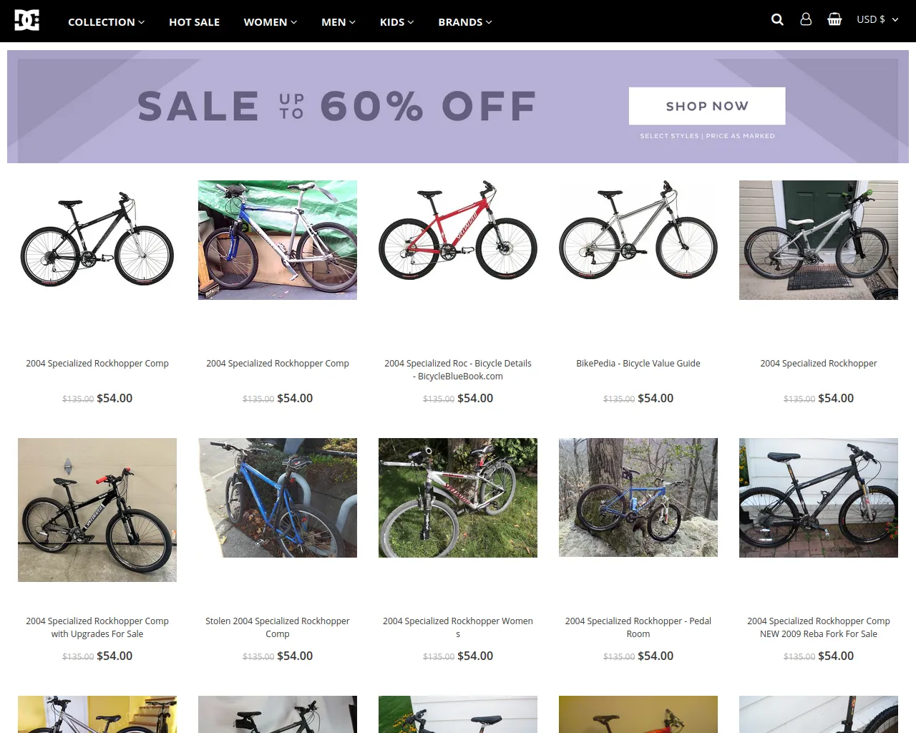This screenshot has height=733, width=916.
Task: Click the SHOP NOW button
Action: (707, 106)
